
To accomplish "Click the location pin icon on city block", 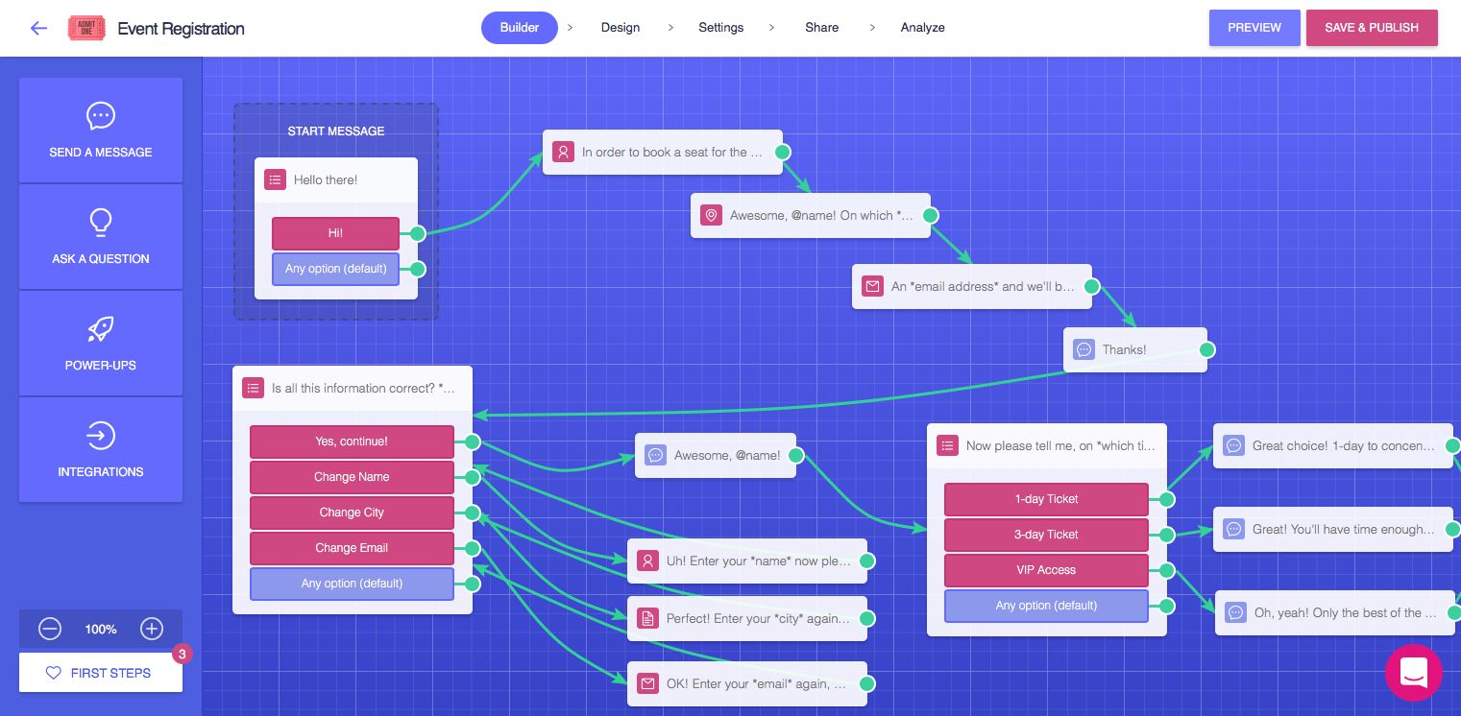I will [x=712, y=215].
